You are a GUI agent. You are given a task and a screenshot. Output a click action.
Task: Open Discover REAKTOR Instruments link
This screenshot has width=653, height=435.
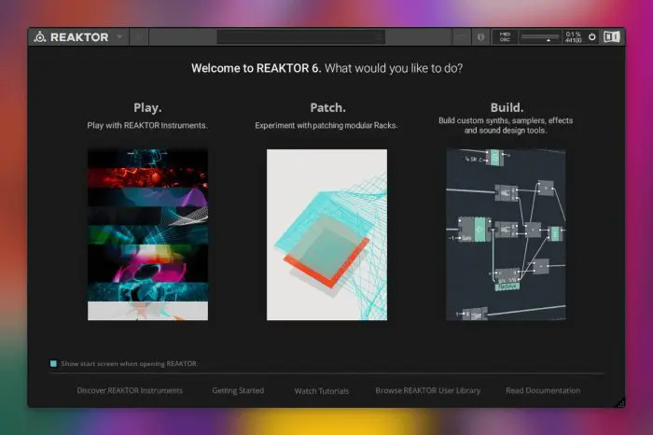click(x=130, y=391)
